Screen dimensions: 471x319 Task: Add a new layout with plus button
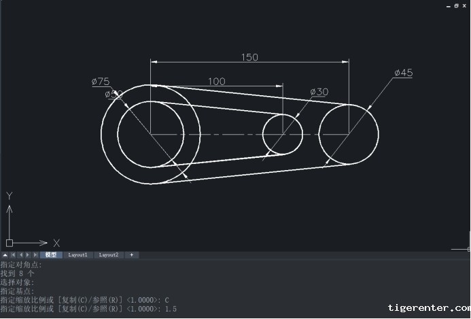pos(131,255)
